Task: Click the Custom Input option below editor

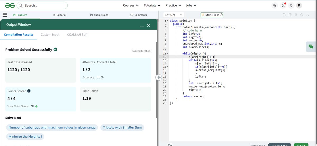Action: click(x=257, y=145)
